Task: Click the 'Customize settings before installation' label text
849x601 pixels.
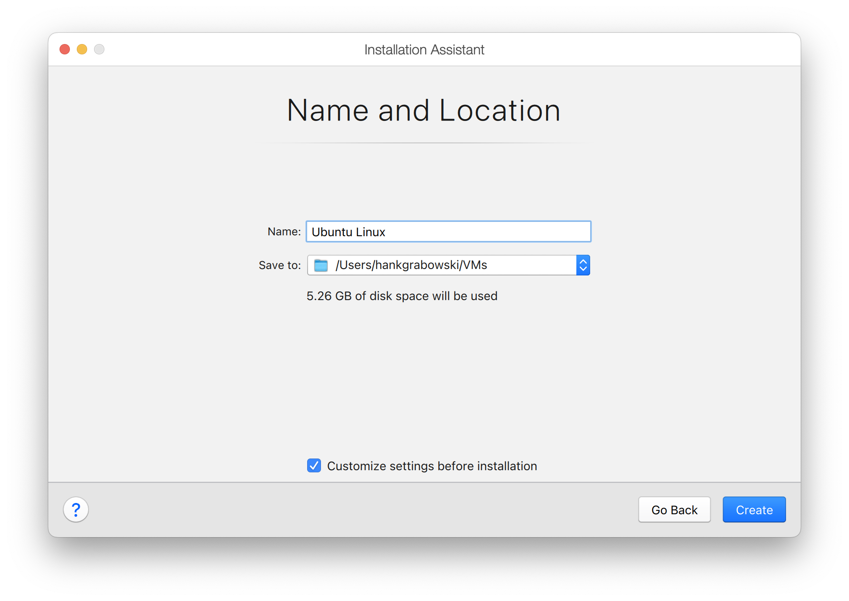Action: tap(432, 466)
